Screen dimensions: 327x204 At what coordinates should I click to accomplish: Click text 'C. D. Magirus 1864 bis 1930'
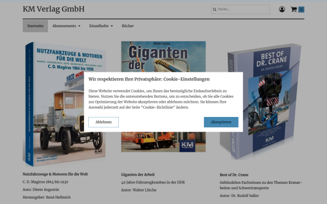pos(45,182)
